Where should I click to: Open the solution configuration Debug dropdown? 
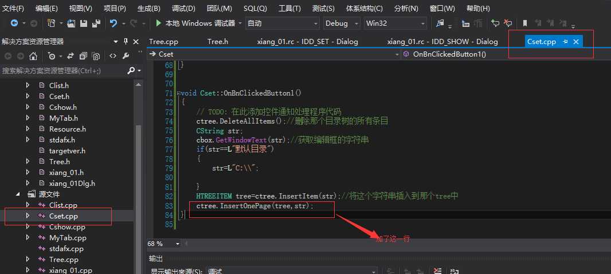point(342,23)
